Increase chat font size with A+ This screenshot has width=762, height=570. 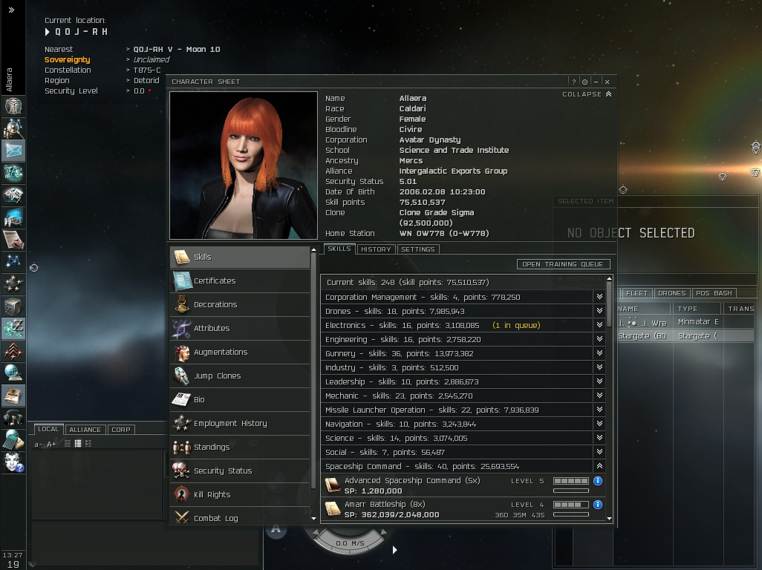pyautogui.click(x=51, y=445)
